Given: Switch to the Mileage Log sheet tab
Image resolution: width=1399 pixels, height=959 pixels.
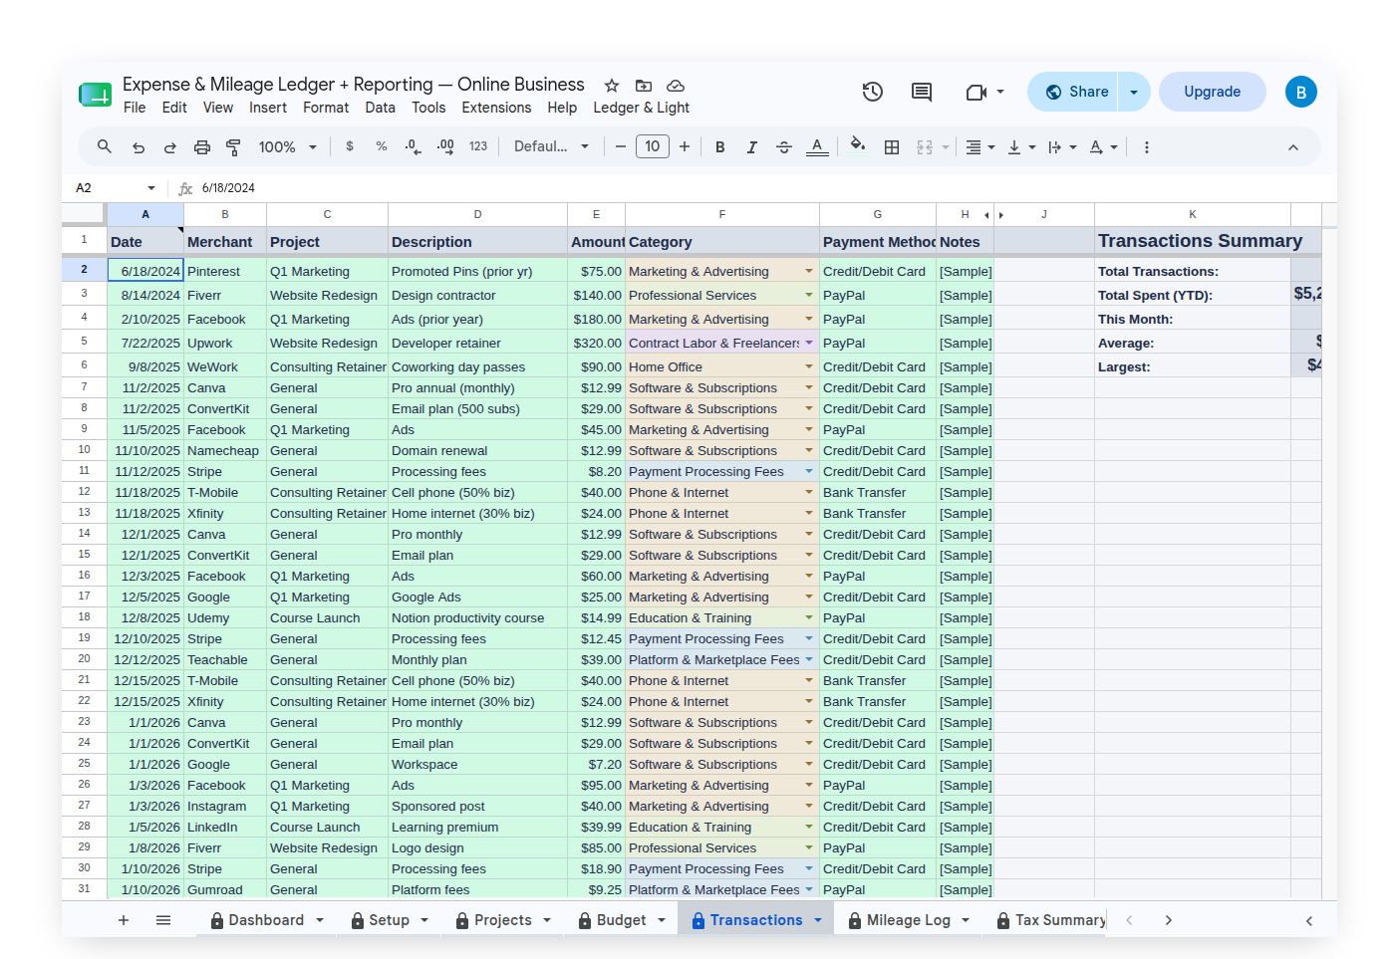Looking at the screenshot, I should 908,920.
